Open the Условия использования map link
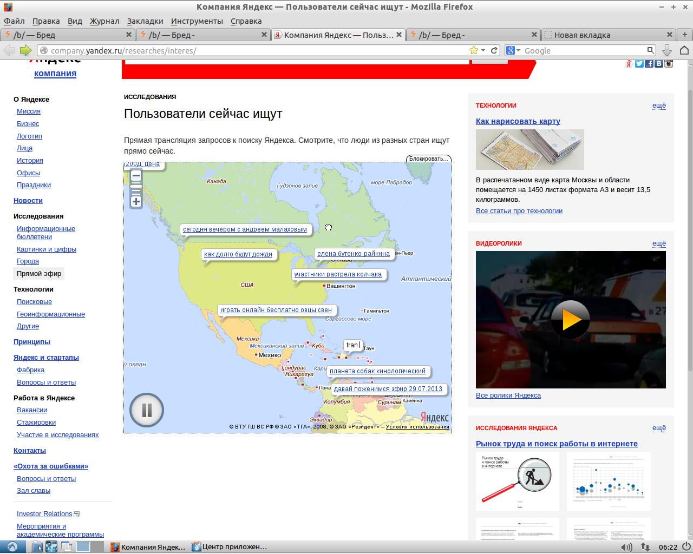 (417, 427)
